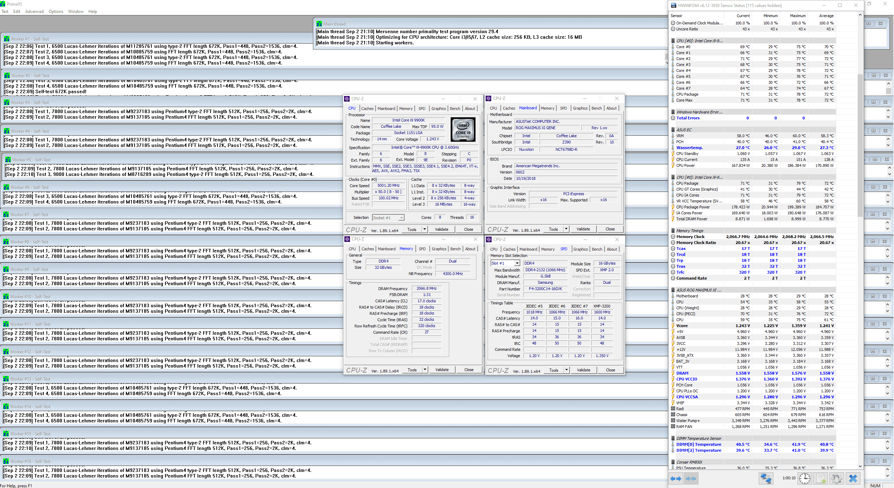Open Tools dropdown arrow in Mainboard window
The width and height of the screenshot is (894, 488).
pyautogui.click(x=566, y=229)
